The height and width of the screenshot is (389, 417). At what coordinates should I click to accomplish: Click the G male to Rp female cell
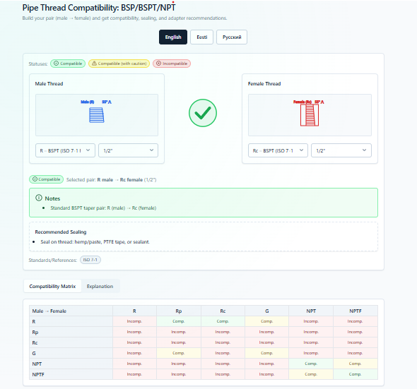(179, 353)
